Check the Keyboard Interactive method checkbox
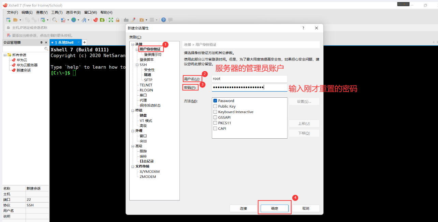The image size is (438, 222). (215, 112)
